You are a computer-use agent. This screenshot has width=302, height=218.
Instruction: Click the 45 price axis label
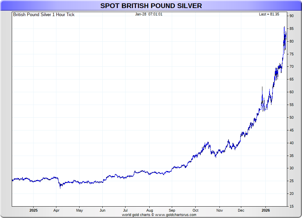tap(292, 130)
